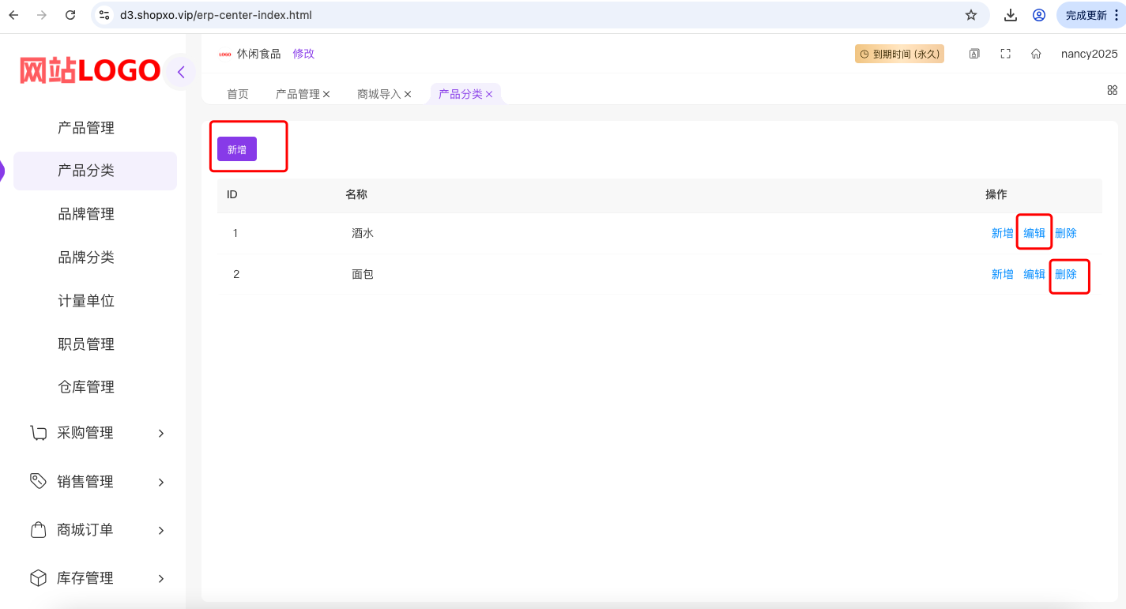1126x609 pixels.
Task: Click the language translate icon in the header
Action: (974, 54)
